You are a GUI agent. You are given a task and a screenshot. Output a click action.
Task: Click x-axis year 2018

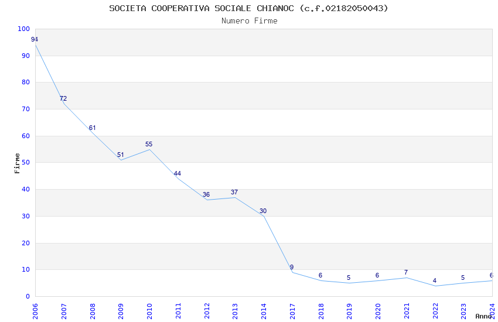point(321,311)
